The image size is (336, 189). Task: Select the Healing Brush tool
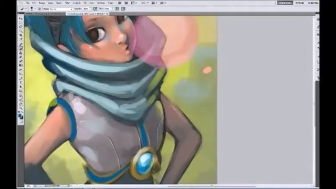pos(20,44)
